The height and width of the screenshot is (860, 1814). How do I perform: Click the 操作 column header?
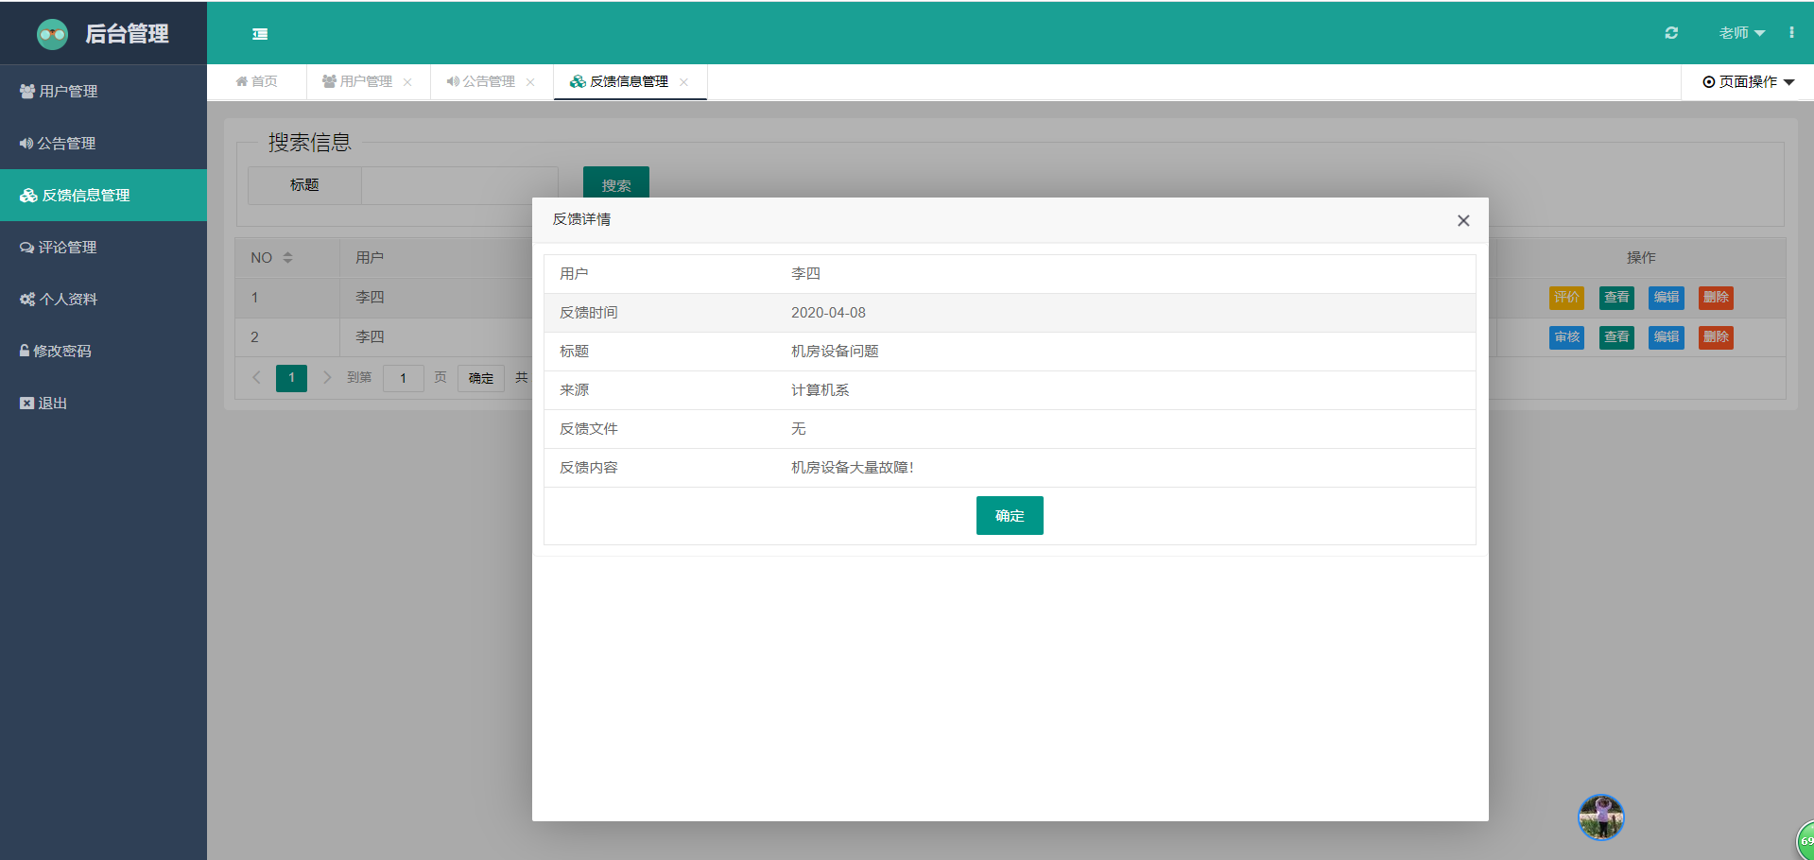coord(1641,258)
